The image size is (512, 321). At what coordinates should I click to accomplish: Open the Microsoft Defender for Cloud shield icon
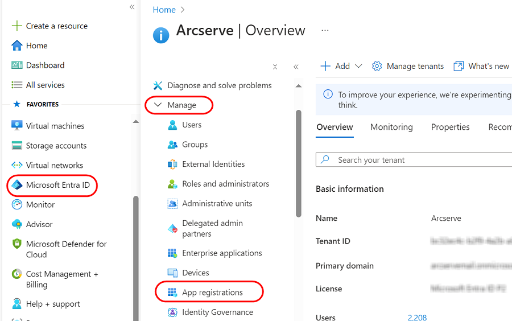click(x=17, y=244)
